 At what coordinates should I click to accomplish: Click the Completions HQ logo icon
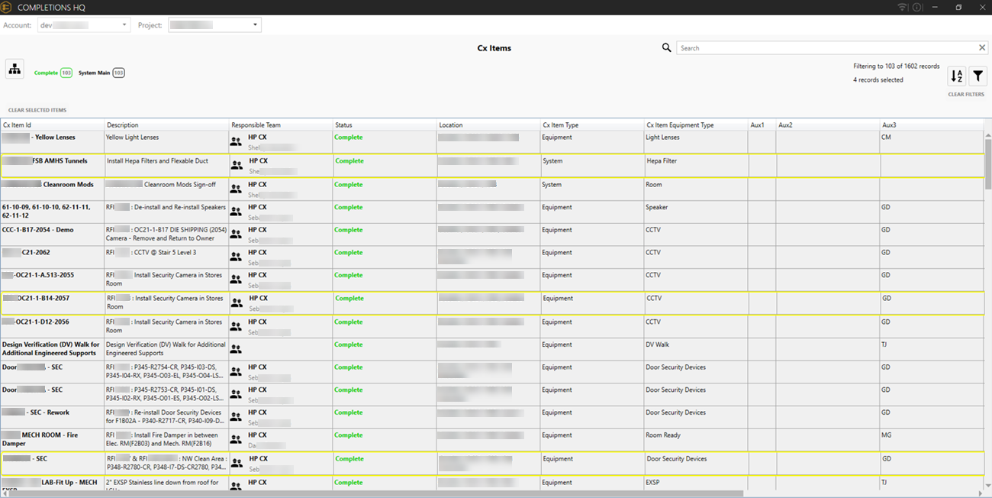pyautogui.click(x=8, y=8)
